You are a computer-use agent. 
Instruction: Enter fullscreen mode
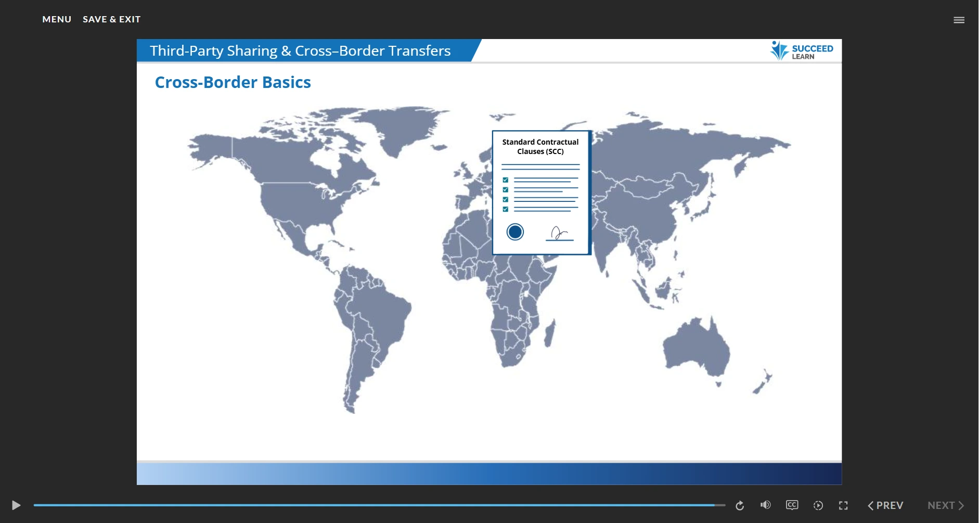(x=843, y=505)
